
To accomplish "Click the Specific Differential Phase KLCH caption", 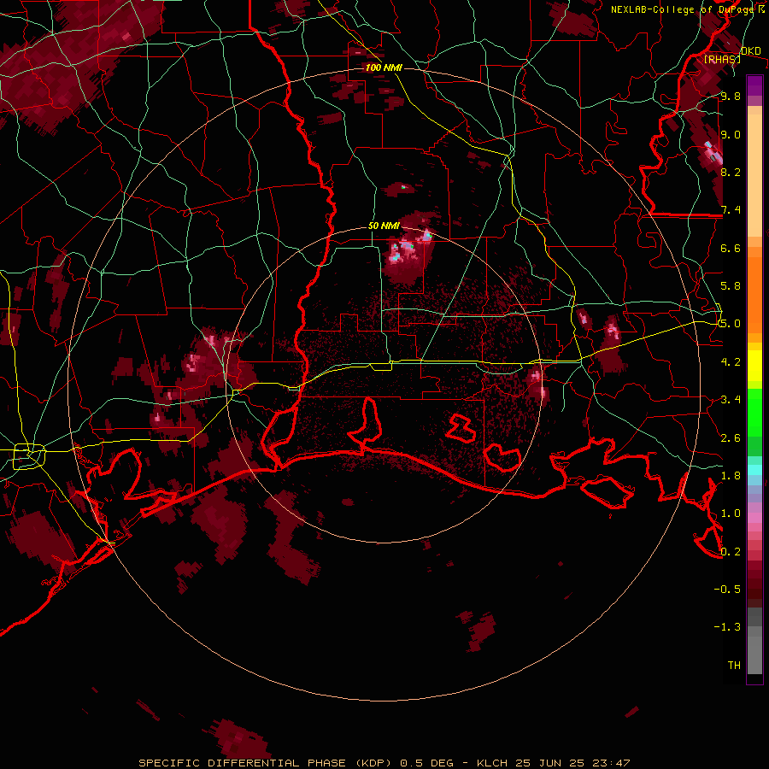I will click(384, 763).
